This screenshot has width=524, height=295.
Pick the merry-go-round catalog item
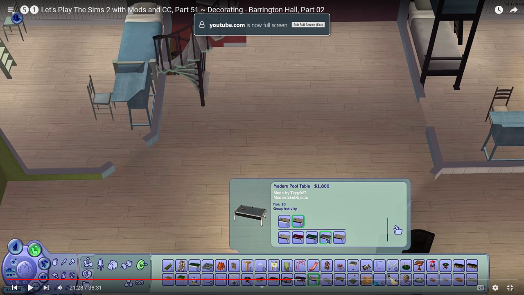pyautogui.click(x=406, y=266)
